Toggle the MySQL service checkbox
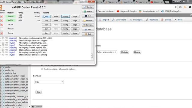 2,21
